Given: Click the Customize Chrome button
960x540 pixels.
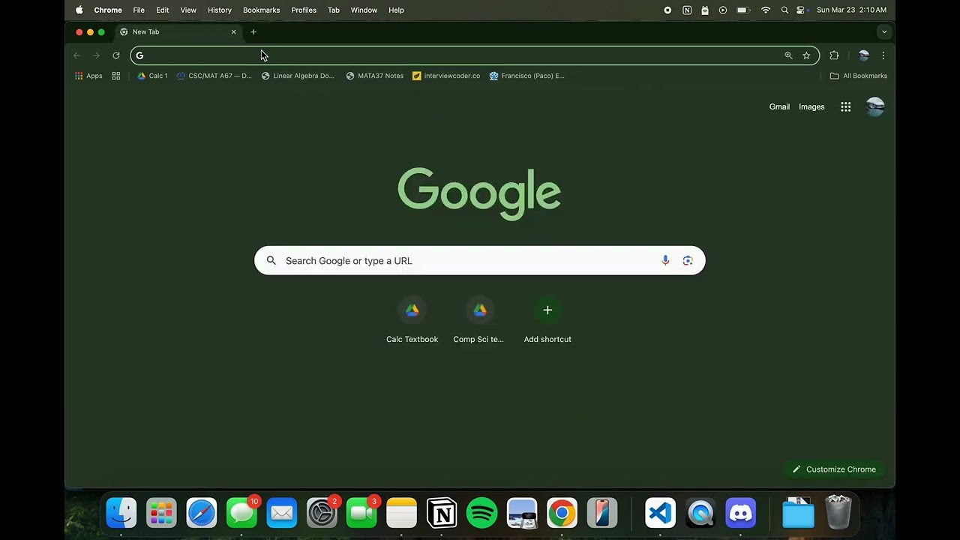Looking at the screenshot, I should tap(834, 469).
